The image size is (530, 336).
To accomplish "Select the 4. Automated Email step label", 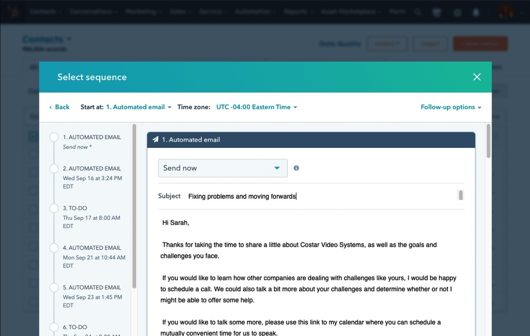I will (x=92, y=248).
